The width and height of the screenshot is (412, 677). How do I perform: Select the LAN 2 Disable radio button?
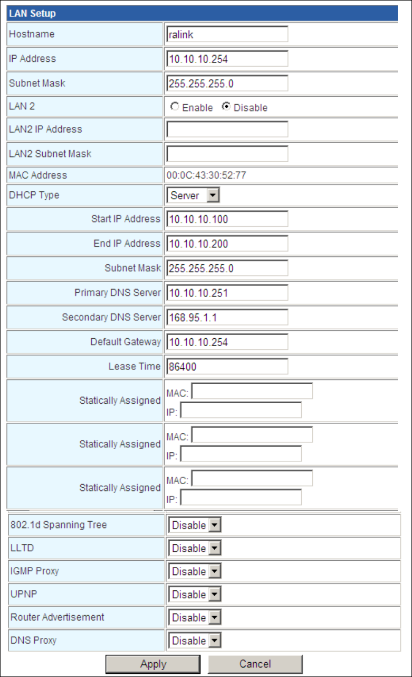[226, 107]
